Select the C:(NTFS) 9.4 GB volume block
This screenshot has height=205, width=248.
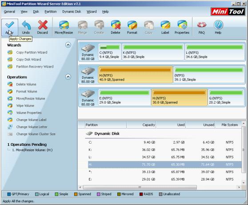coord(110,52)
